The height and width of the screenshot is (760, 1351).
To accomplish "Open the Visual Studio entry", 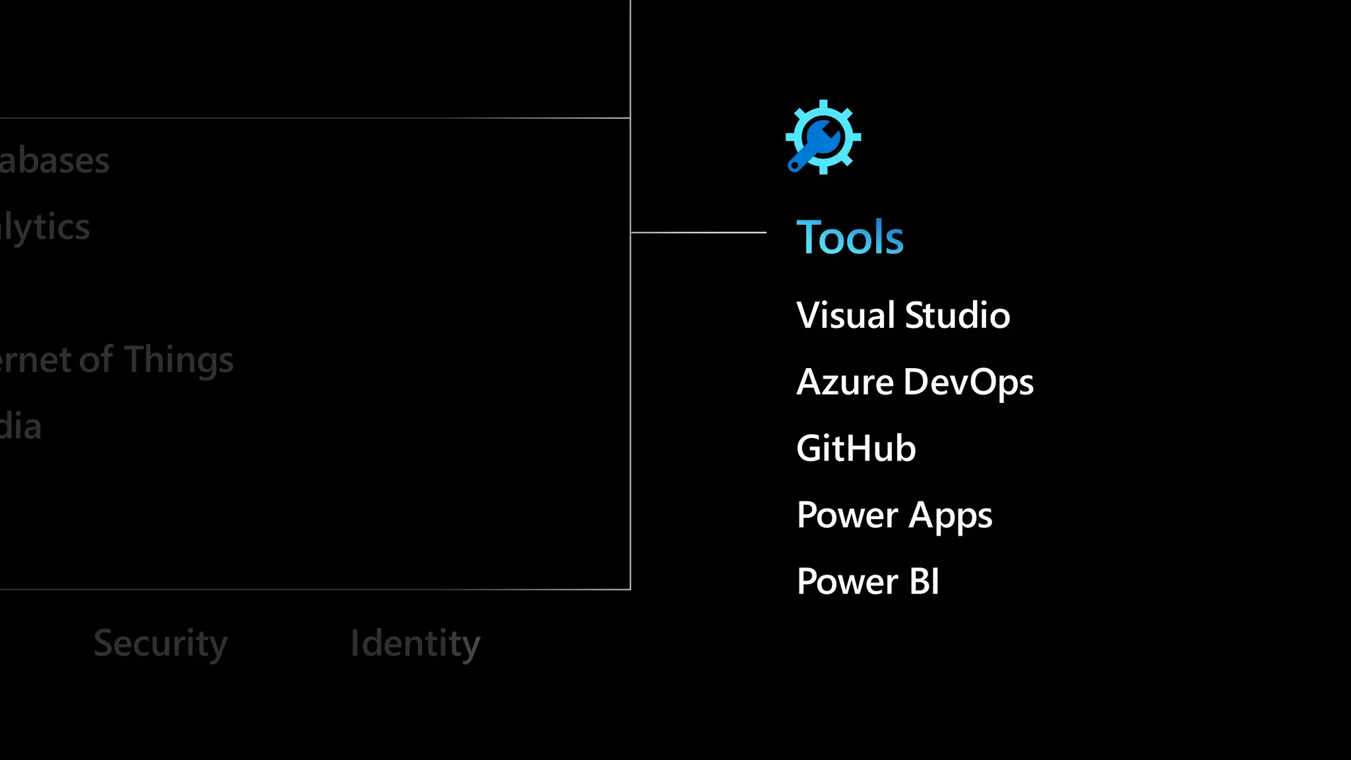I will click(x=902, y=315).
